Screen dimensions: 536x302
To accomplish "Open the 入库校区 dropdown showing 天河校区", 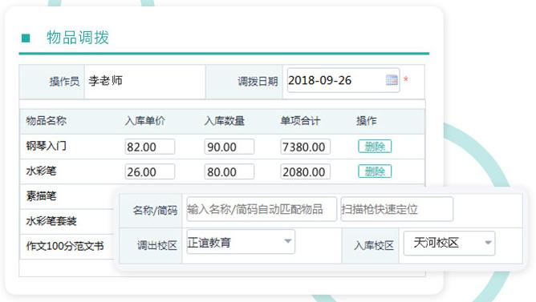I will tap(449, 243).
